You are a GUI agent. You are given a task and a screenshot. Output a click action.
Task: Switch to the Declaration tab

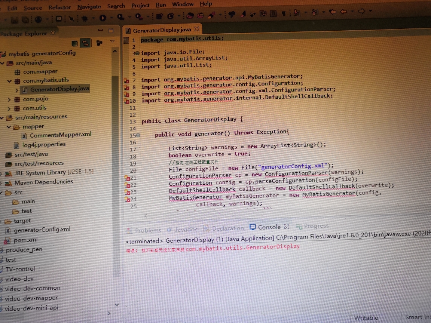coord(224,228)
